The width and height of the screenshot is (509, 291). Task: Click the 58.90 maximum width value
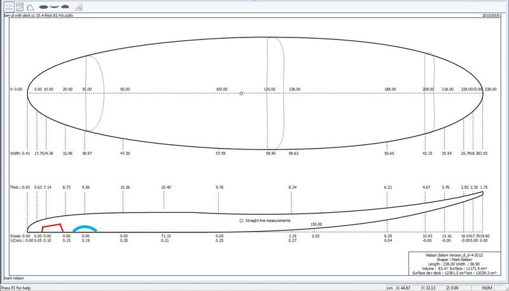(270, 153)
